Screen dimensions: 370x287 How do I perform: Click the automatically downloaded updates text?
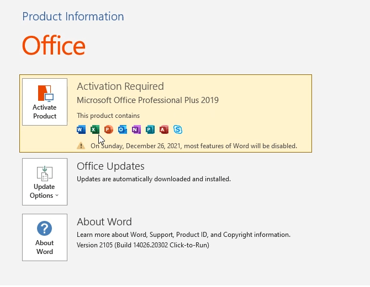pos(154,179)
